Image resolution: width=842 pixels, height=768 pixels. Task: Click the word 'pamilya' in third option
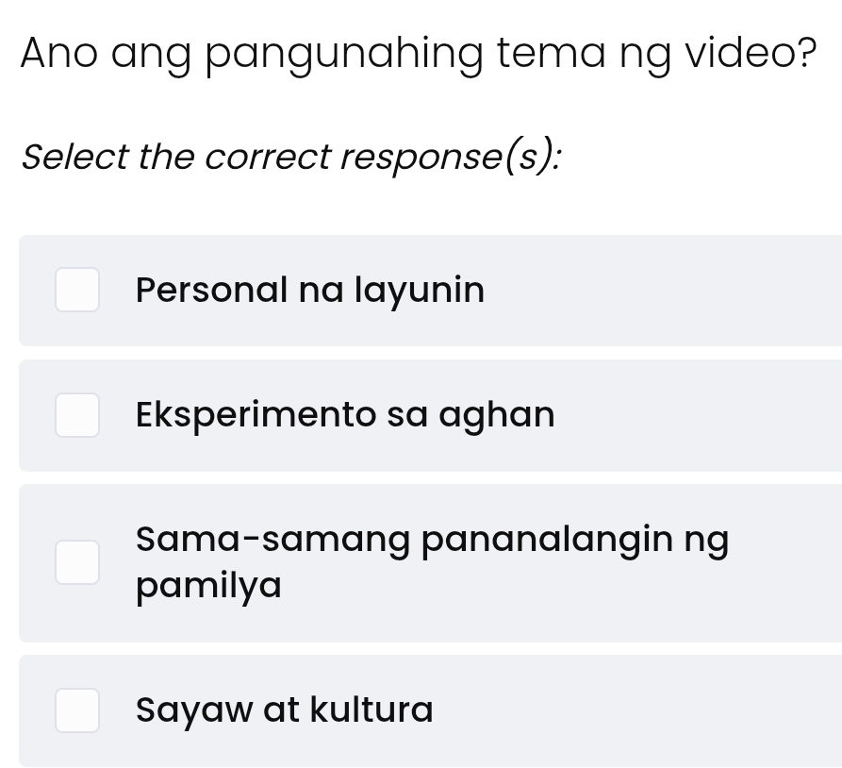pyautogui.click(x=208, y=586)
